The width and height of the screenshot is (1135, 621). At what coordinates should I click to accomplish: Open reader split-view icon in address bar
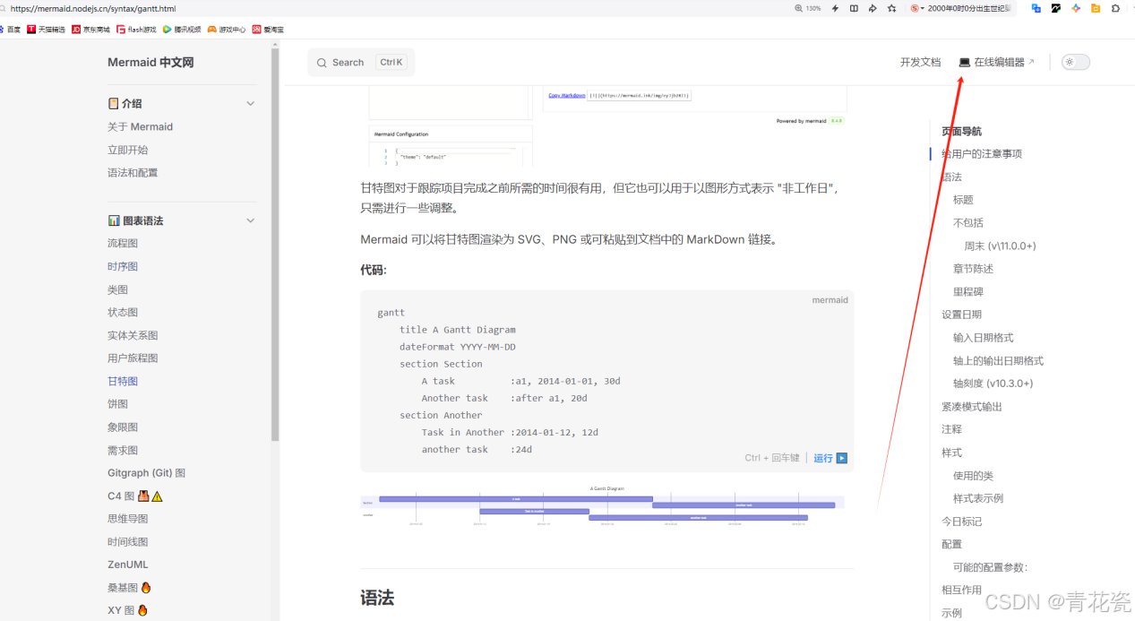click(x=854, y=8)
